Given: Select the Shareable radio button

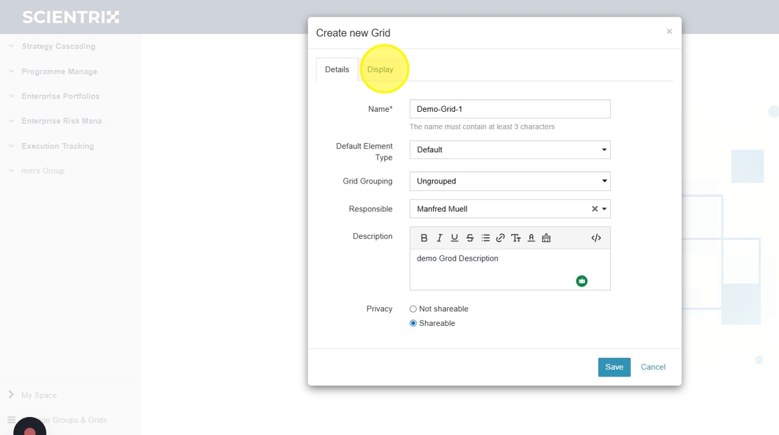Looking at the screenshot, I should pos(413,324).
